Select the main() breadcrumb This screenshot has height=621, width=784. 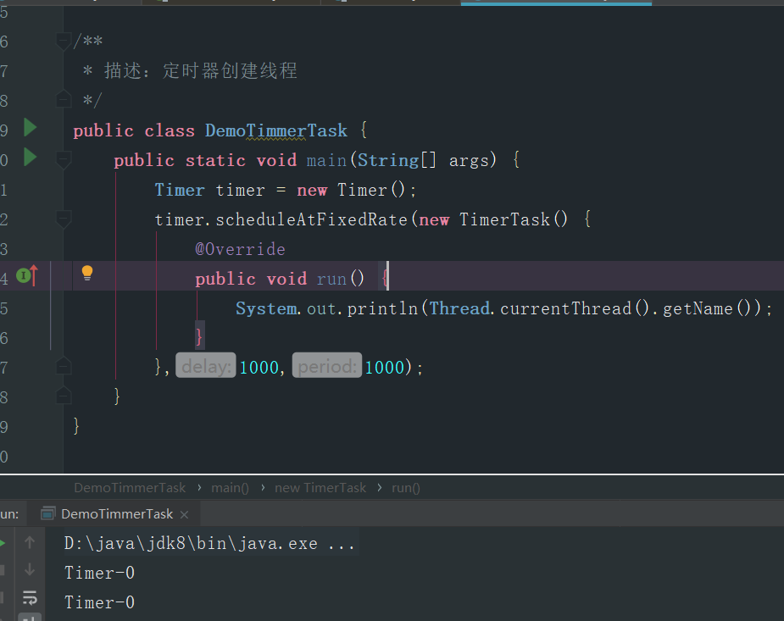(x=230, y=488)
